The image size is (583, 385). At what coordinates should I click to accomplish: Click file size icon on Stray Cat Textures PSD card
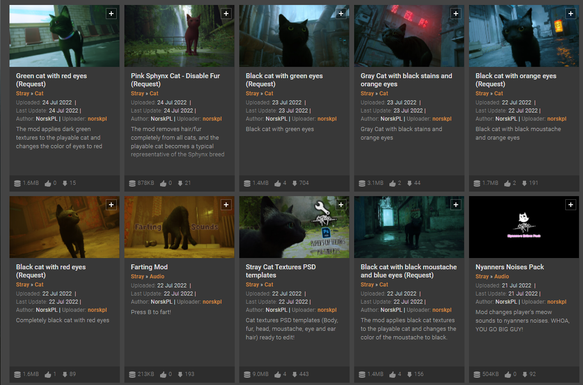click(x=247, y=375)
